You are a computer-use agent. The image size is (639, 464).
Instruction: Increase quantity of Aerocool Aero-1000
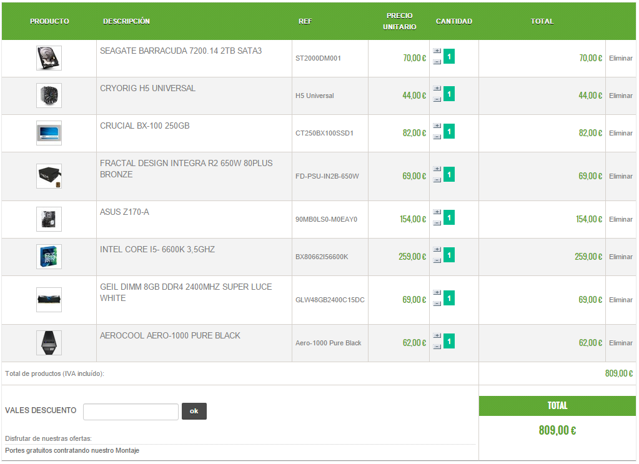coord(437,336)
